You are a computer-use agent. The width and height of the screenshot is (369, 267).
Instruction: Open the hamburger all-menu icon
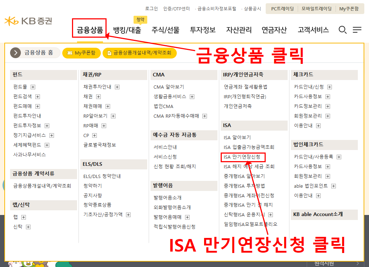pos(357,30)
